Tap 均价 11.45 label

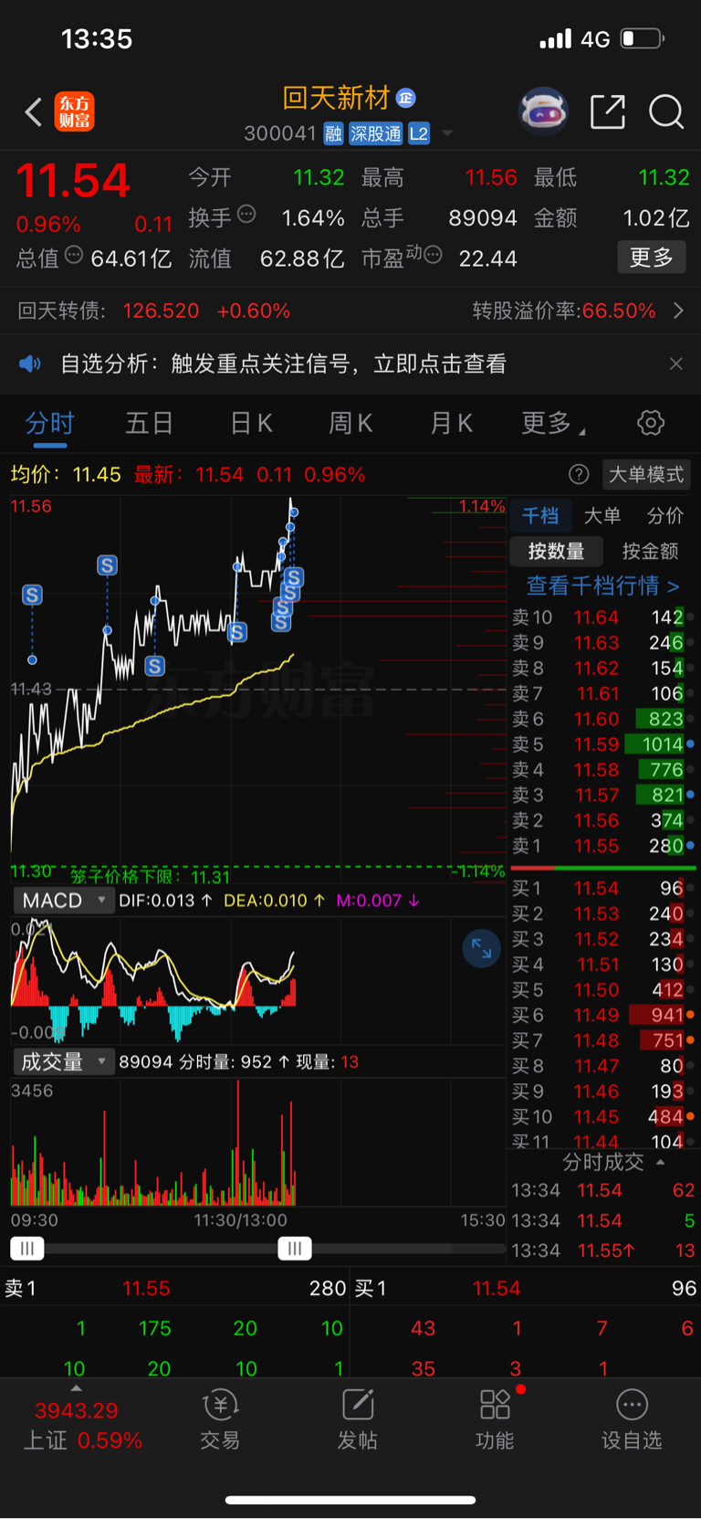(66, 474)
